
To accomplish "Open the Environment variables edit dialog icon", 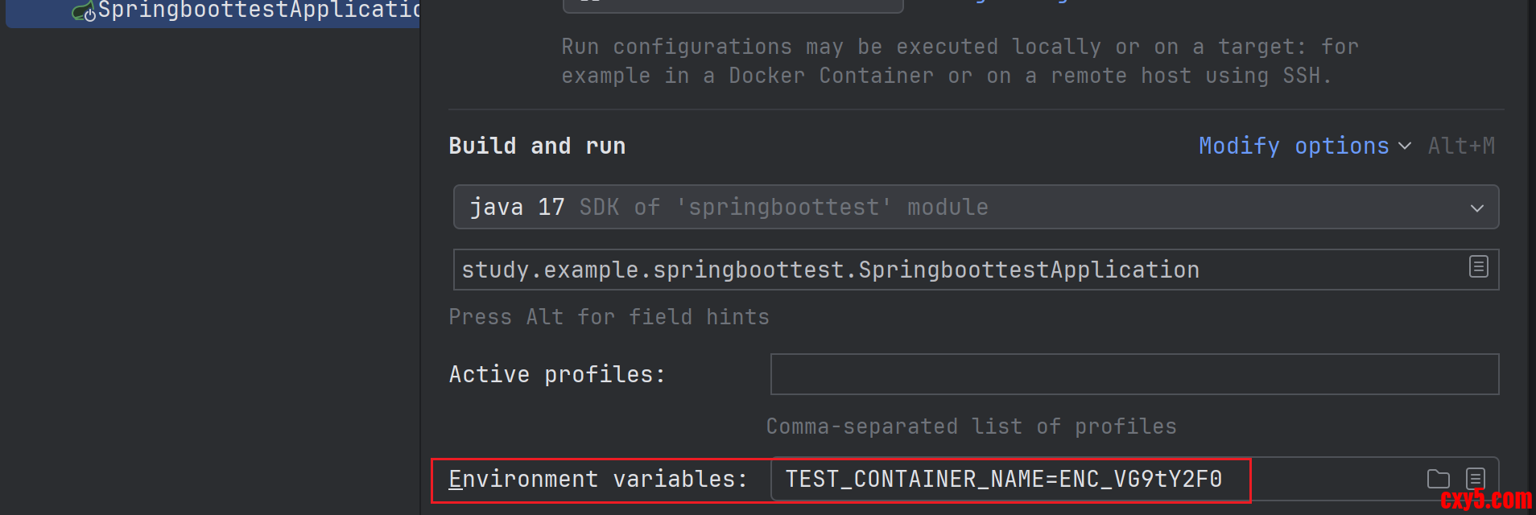I will [1475, 478].
